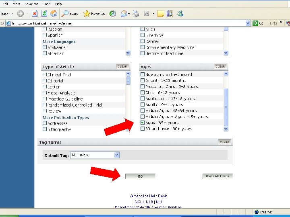Check the Newborn: birth-1 month checkbox
Screen dimensions: 290x217
pyautogui.click(x=143, y=74)
